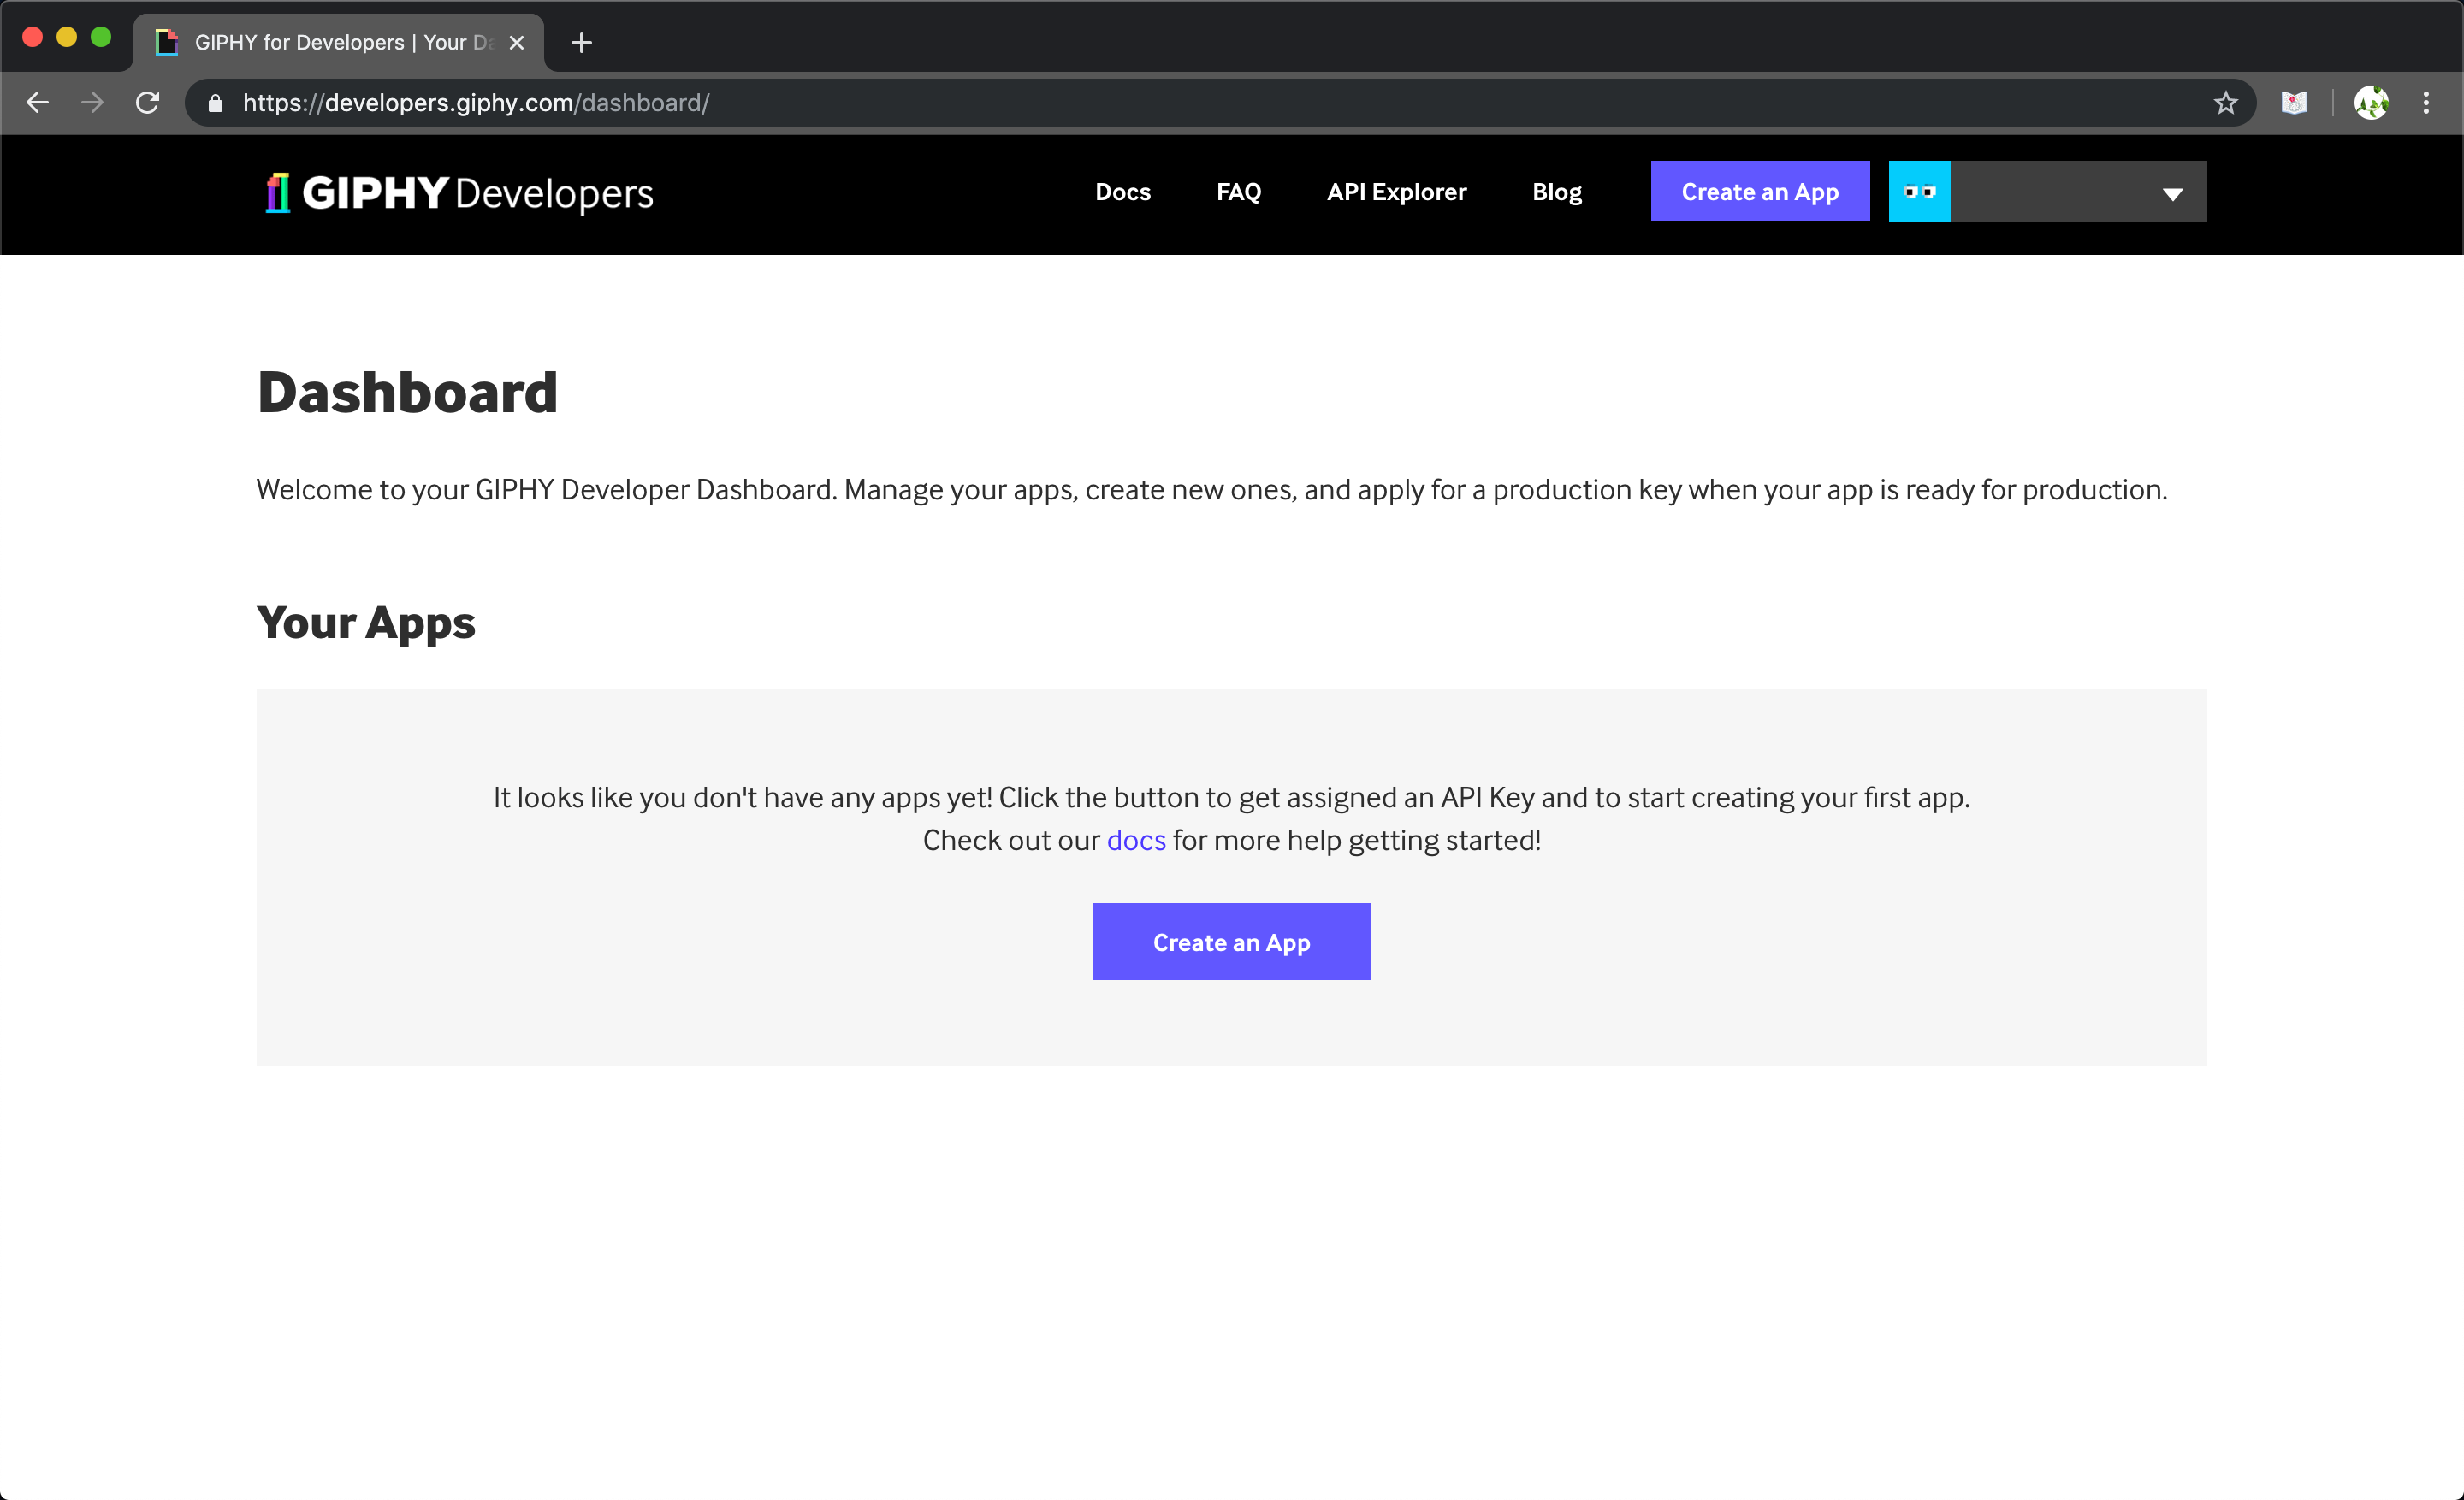Click the browser extension icon in toolbar
Image resolution: width=2464 pixels, height=1500 pixels.
click(2294, 103)
